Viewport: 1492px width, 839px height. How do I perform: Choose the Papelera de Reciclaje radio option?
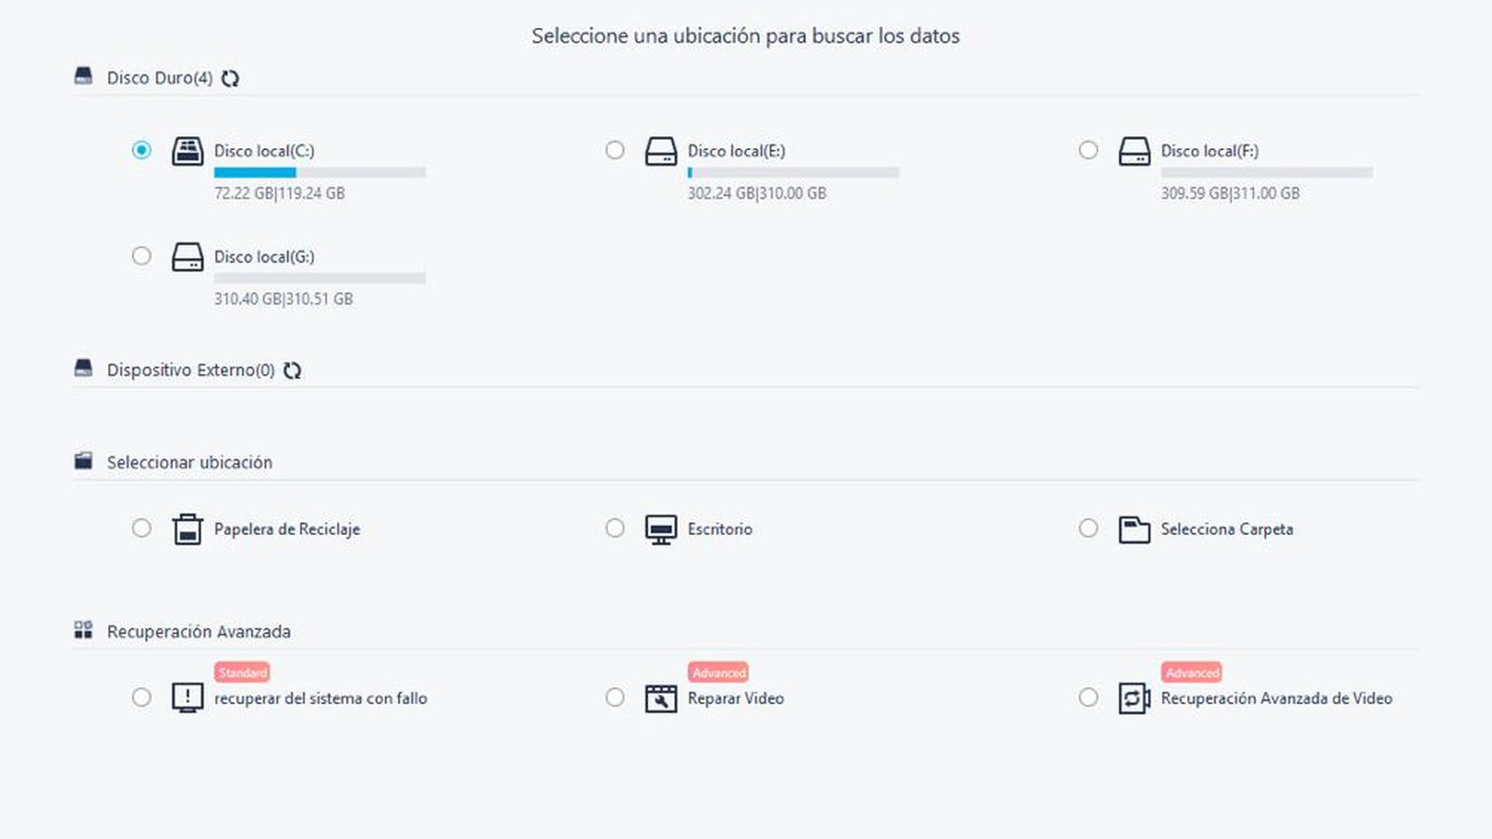[142, 529]
